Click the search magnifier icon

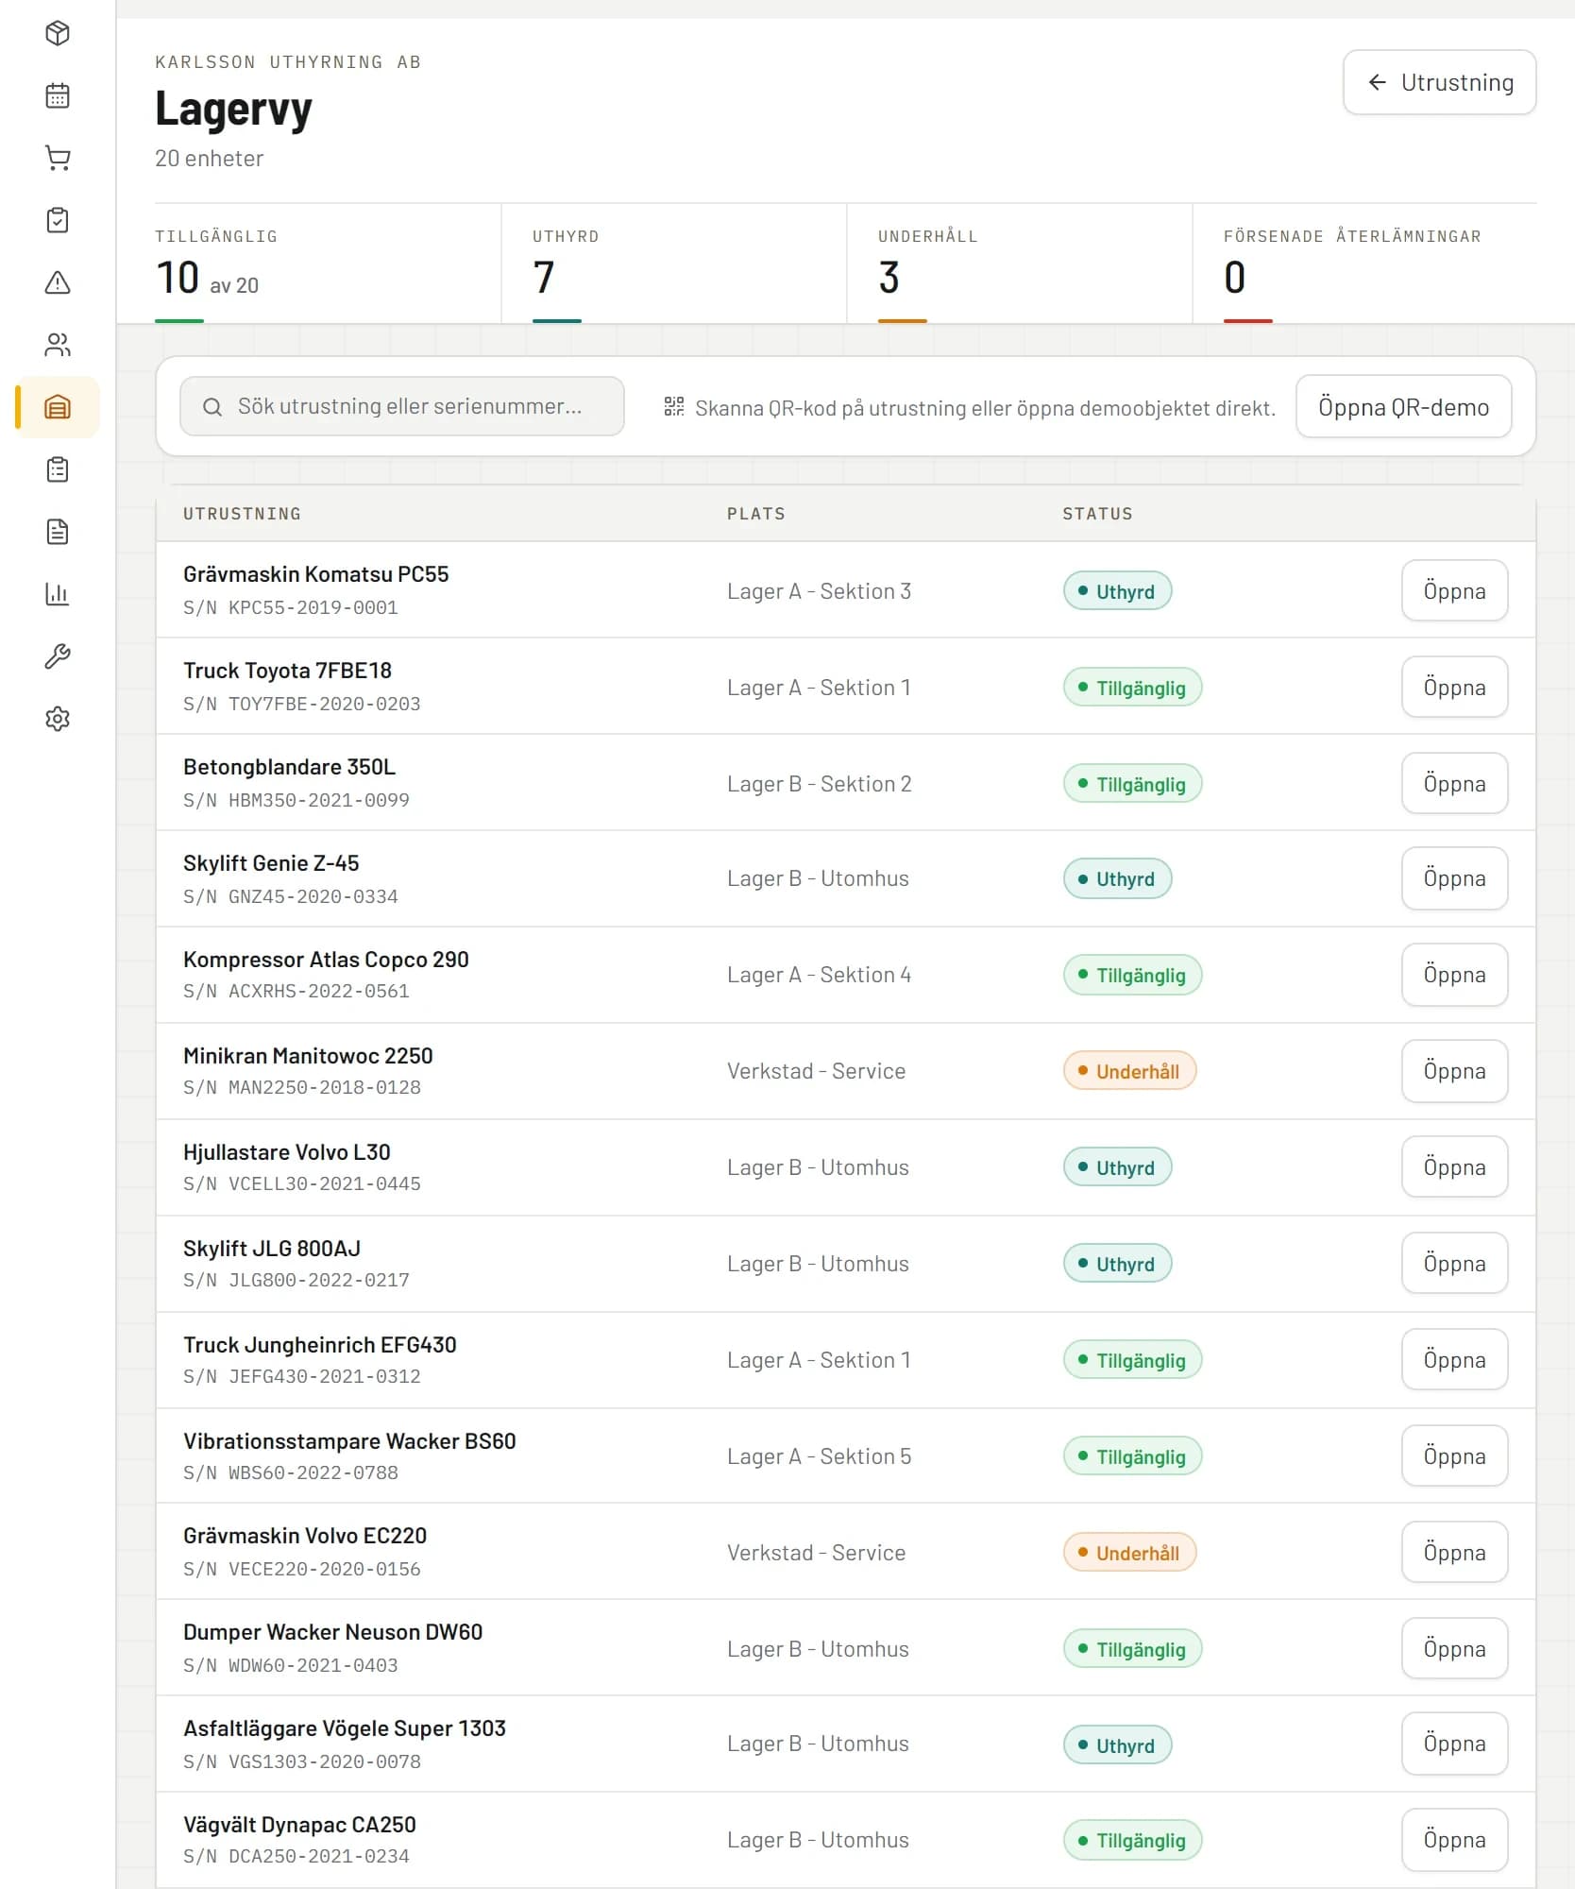point(212,407)
